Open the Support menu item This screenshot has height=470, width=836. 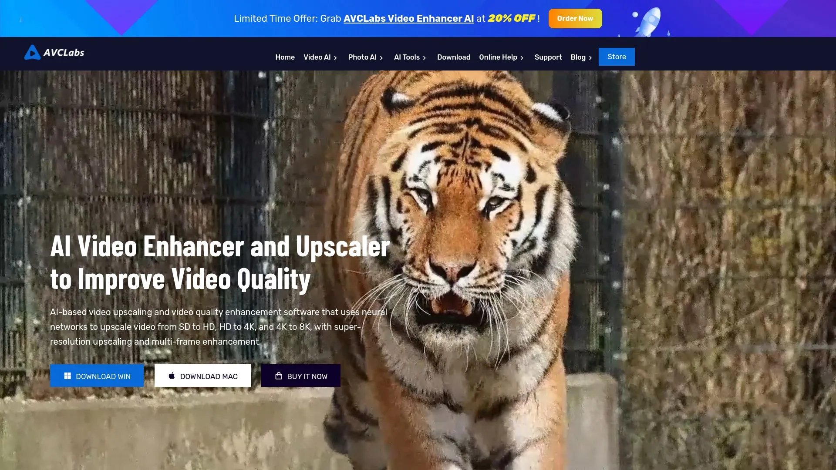[548, 57]
